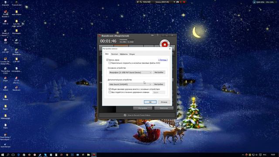Click the language indicator РУС in tray
This screenshot has height=157, width=279.
265,155
